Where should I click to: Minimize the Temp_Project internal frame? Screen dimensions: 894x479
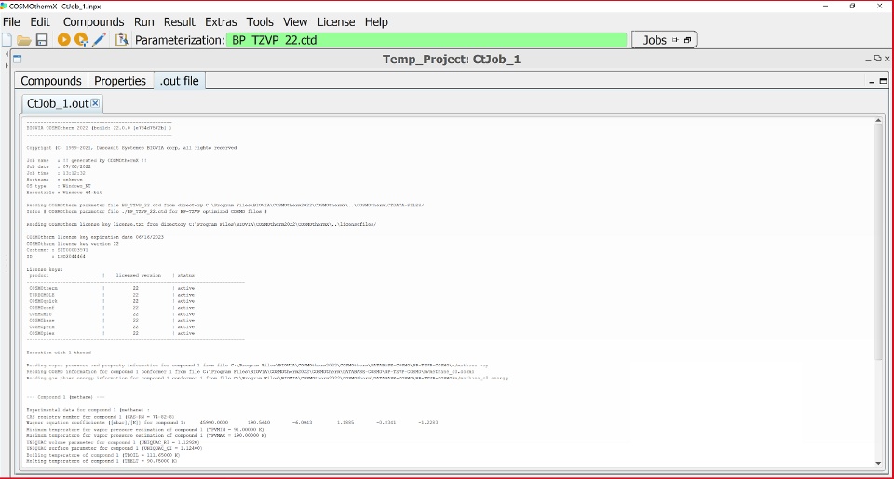coord(868,59)
